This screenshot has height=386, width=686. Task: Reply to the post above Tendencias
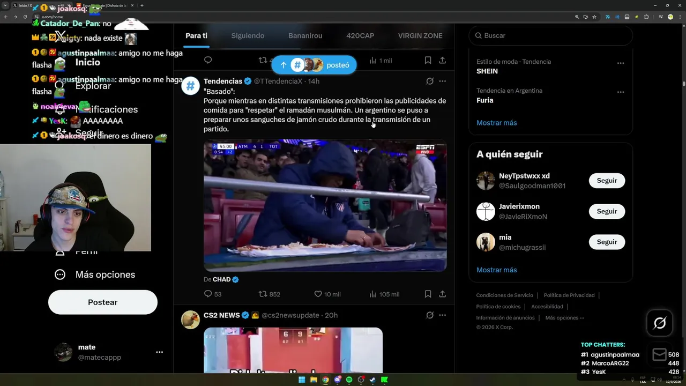pos(208,60)
